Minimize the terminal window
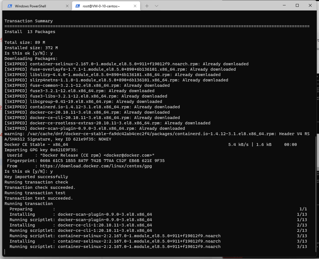 (x=284, y=5)
